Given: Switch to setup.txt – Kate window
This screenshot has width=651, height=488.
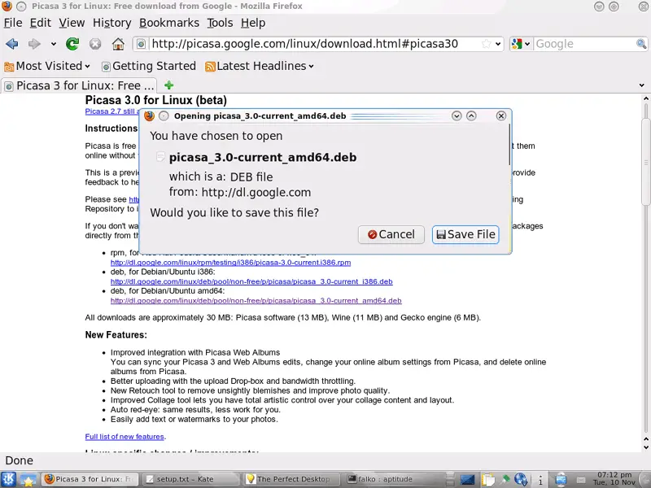Looking at the screenshot, I should pos(190,479).
